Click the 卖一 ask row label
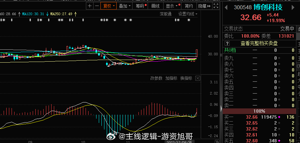 [x=229, y=105]
